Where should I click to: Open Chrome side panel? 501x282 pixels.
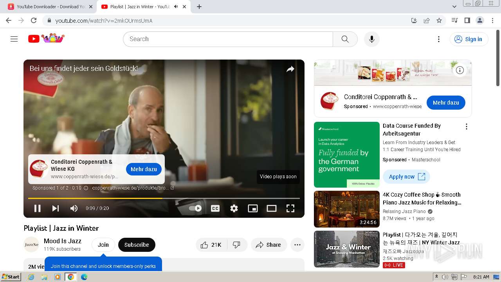[467, 20]
